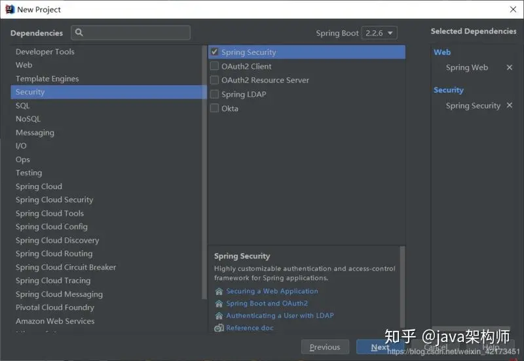Click the Reference doc icon

click(x=219, y=328)
